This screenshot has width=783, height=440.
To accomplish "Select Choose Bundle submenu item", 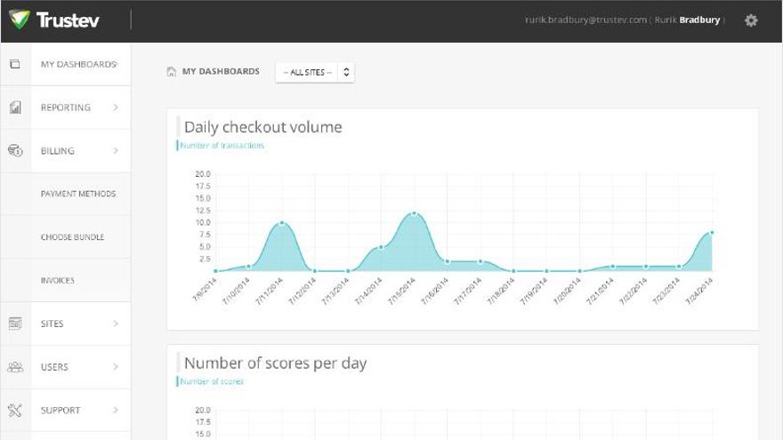I will [72, 237].
